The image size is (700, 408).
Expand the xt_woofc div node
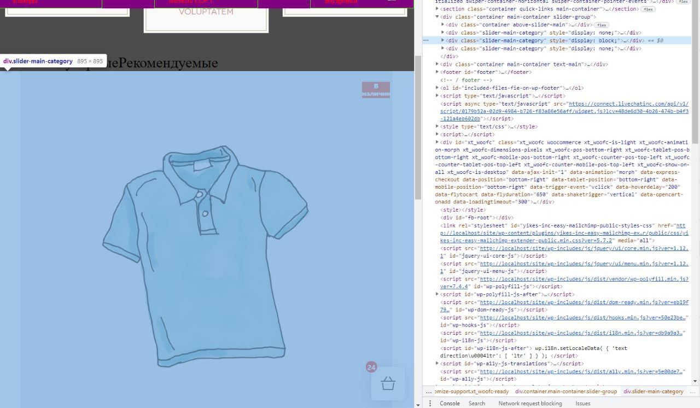click(437, 143)
